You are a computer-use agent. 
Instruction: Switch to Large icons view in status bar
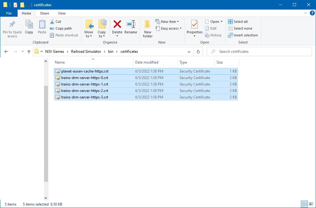[x=311, y=204]
